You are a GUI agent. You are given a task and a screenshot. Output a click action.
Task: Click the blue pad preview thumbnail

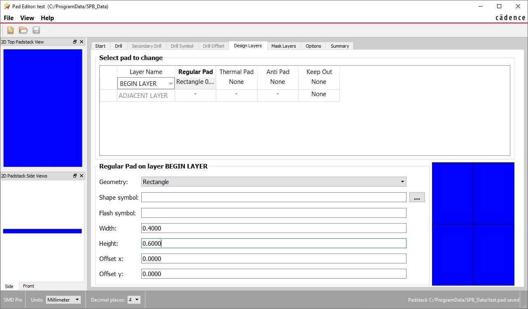(473, 224)
